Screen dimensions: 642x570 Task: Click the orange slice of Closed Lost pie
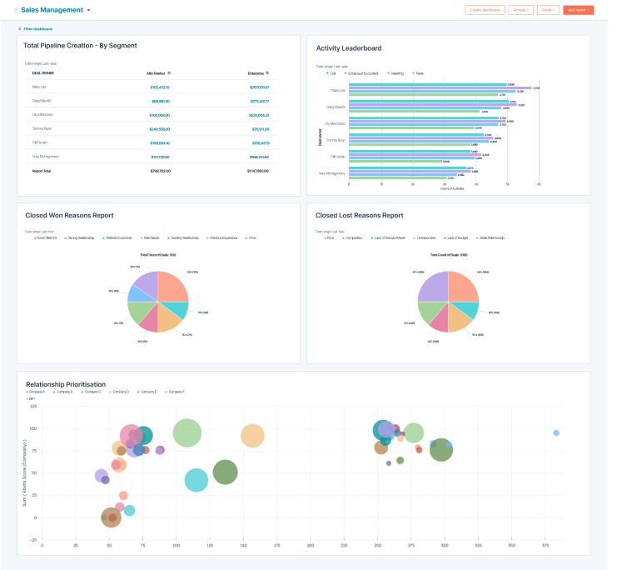pos(458,319)
